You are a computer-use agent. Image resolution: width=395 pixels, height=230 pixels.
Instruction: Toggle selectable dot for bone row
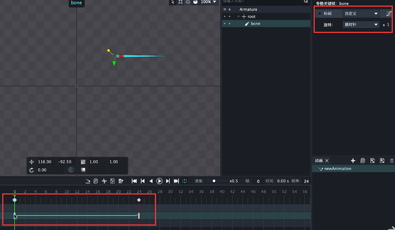[x=230, y=23]
